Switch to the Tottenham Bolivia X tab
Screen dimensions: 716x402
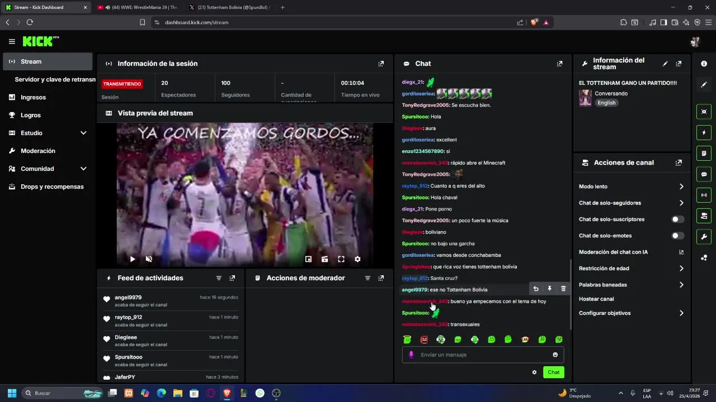pos(230,7)
